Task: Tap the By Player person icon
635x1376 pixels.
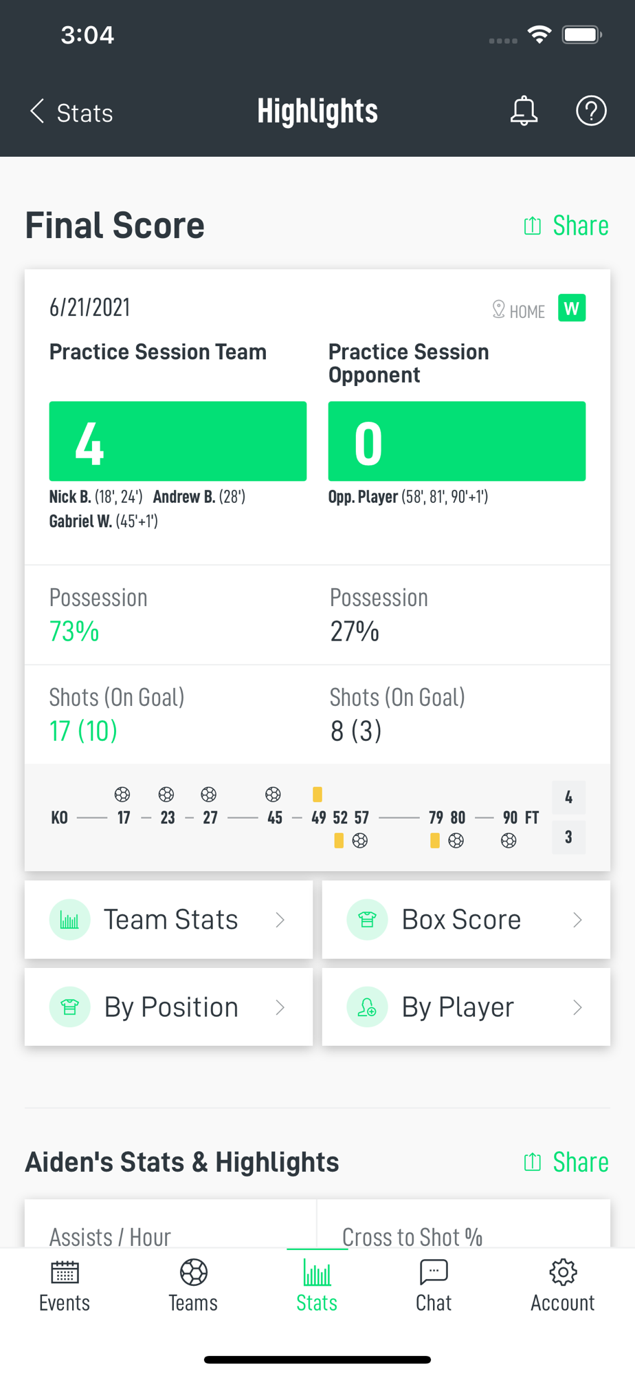Action: click(x=367, y=1007)
